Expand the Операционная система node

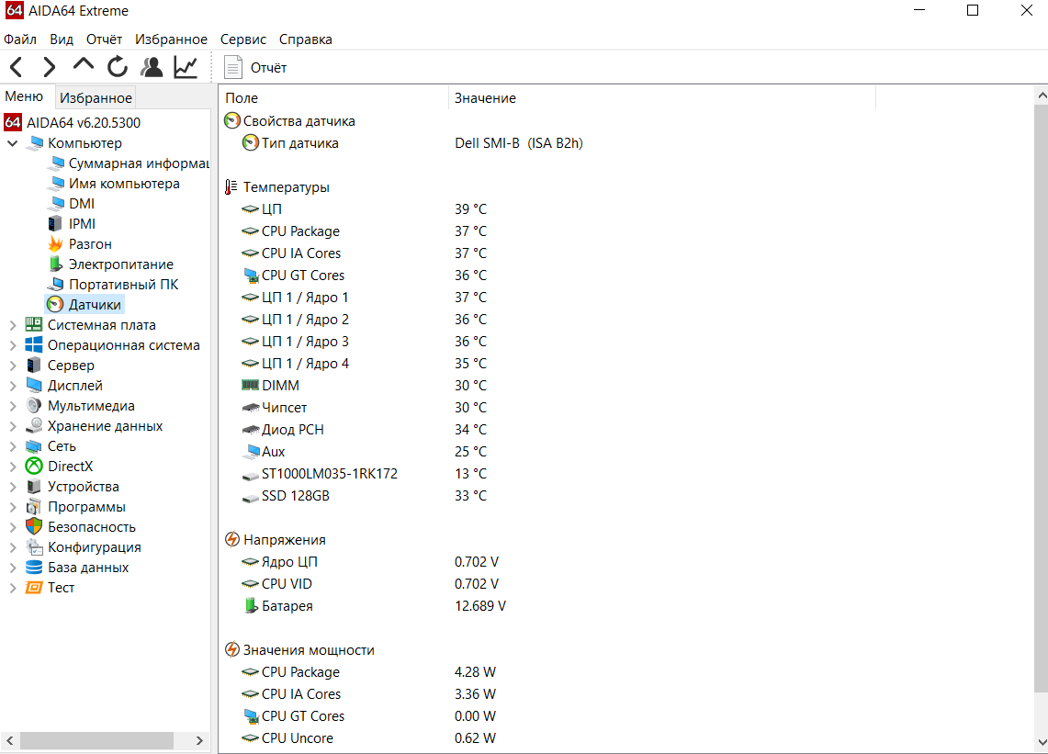12,345
